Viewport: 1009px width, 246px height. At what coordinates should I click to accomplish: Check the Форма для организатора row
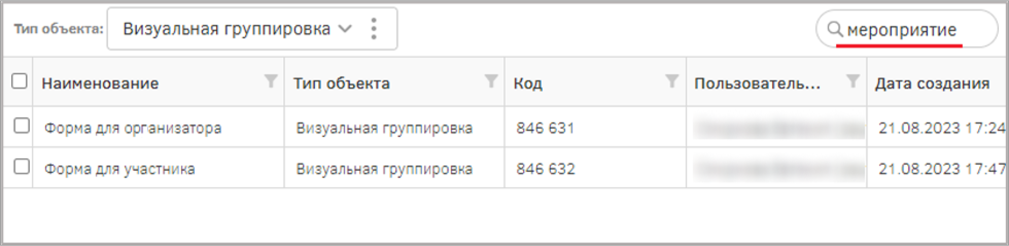[x=21, y=126]
